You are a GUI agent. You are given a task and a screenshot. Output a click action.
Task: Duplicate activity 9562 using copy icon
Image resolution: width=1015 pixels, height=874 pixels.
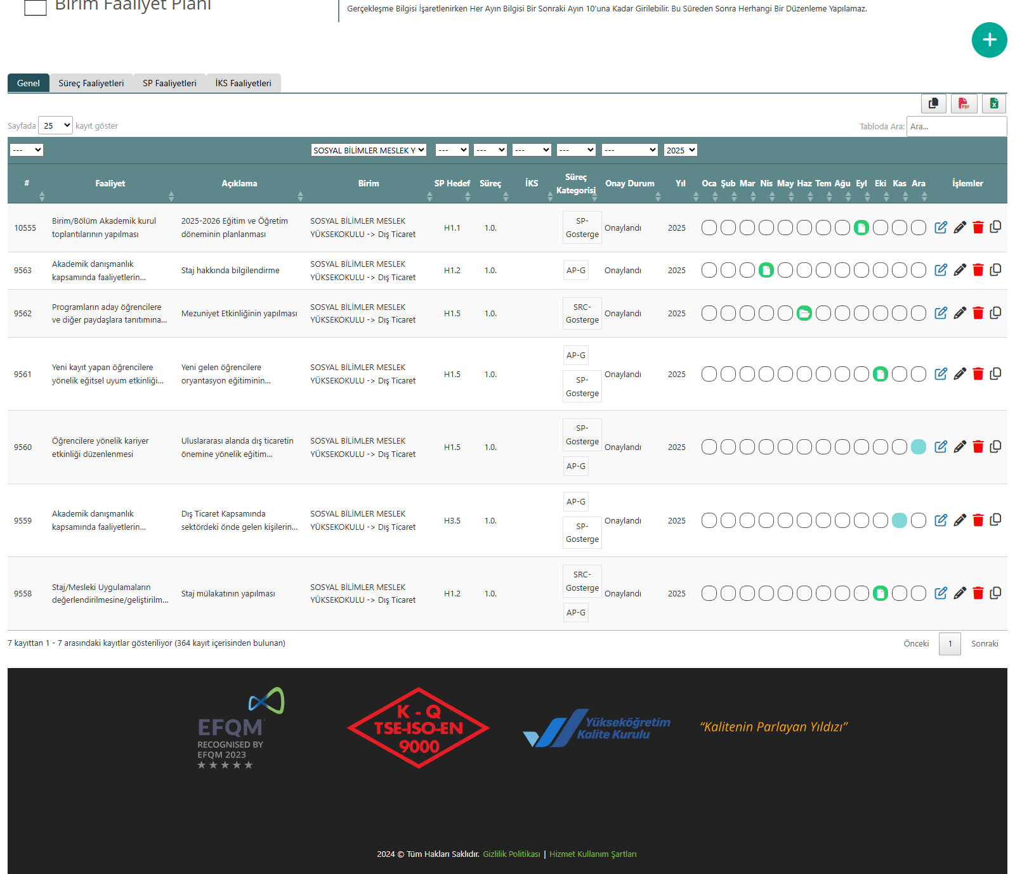point(995,313)
